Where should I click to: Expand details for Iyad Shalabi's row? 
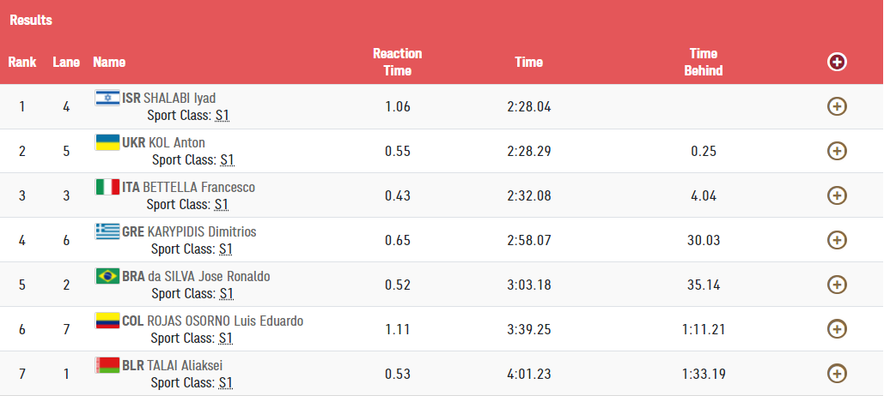click(837, 106)
